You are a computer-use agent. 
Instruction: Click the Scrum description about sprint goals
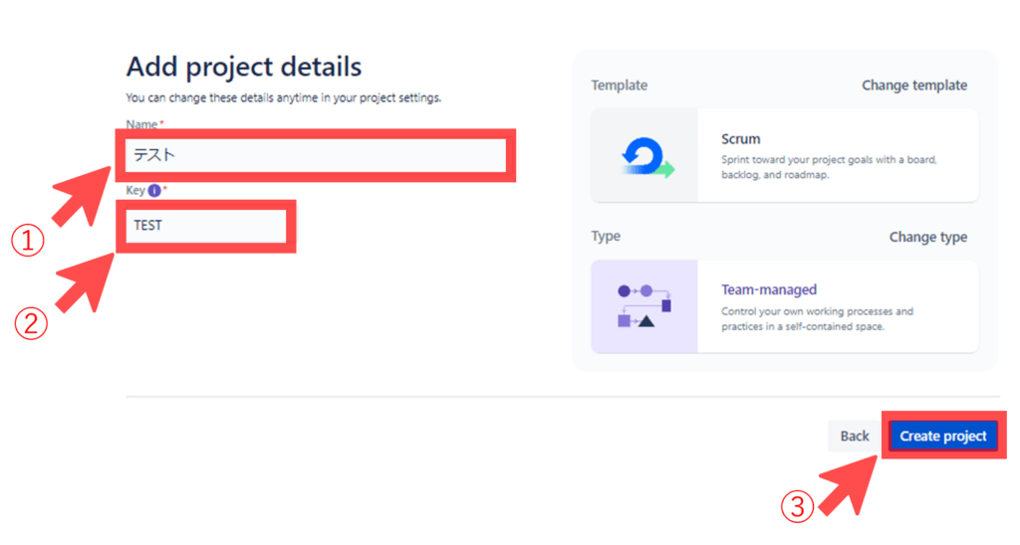(x=828, y=167)
